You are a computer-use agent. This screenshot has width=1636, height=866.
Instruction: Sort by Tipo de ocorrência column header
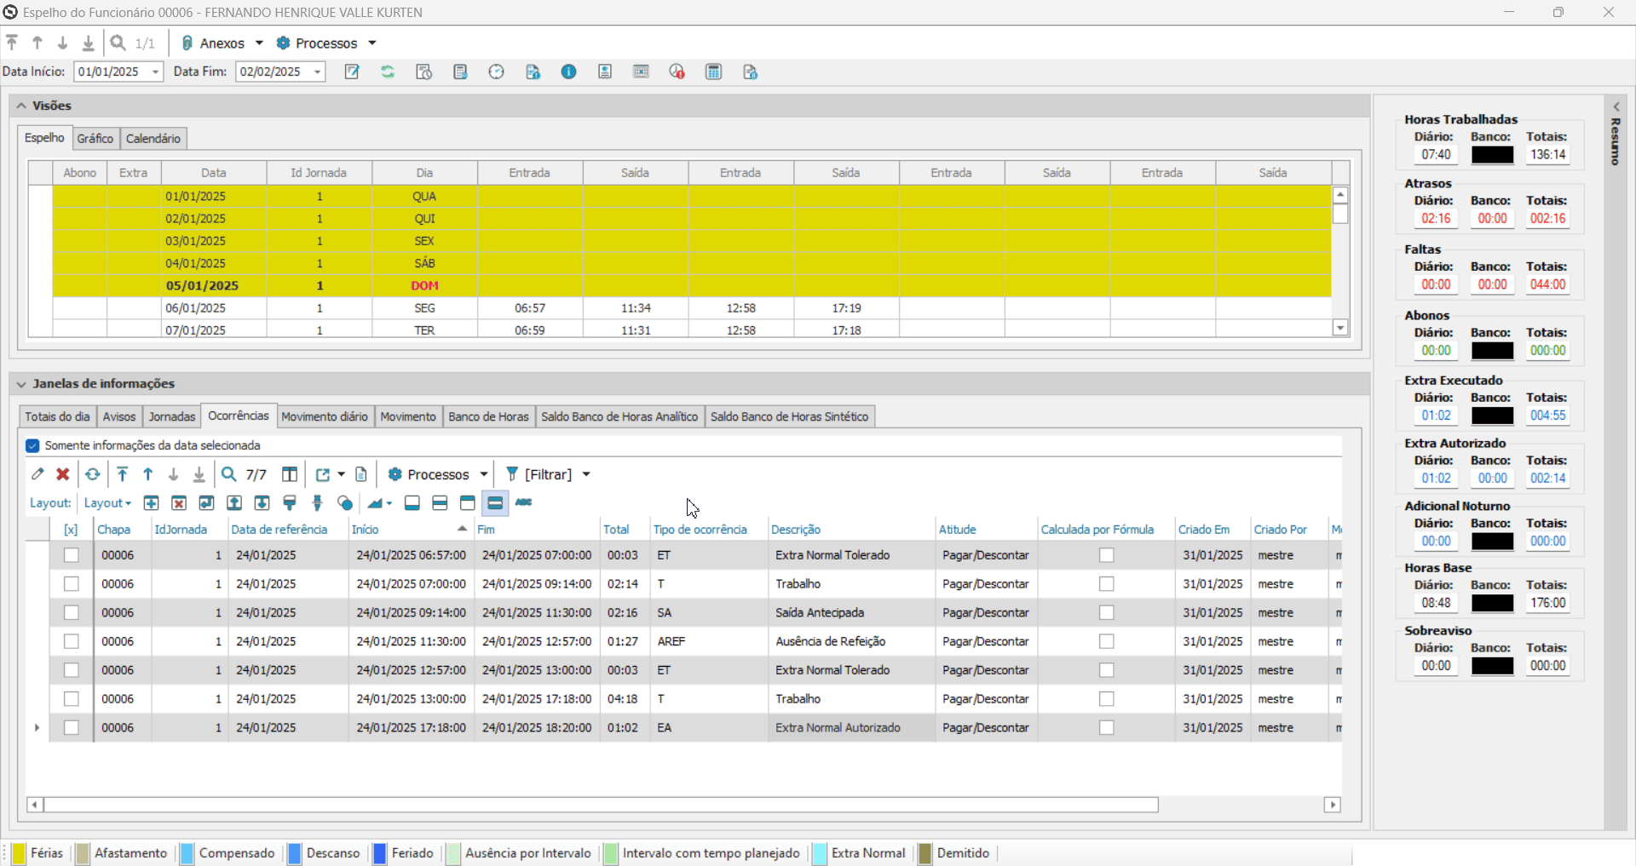707,530
